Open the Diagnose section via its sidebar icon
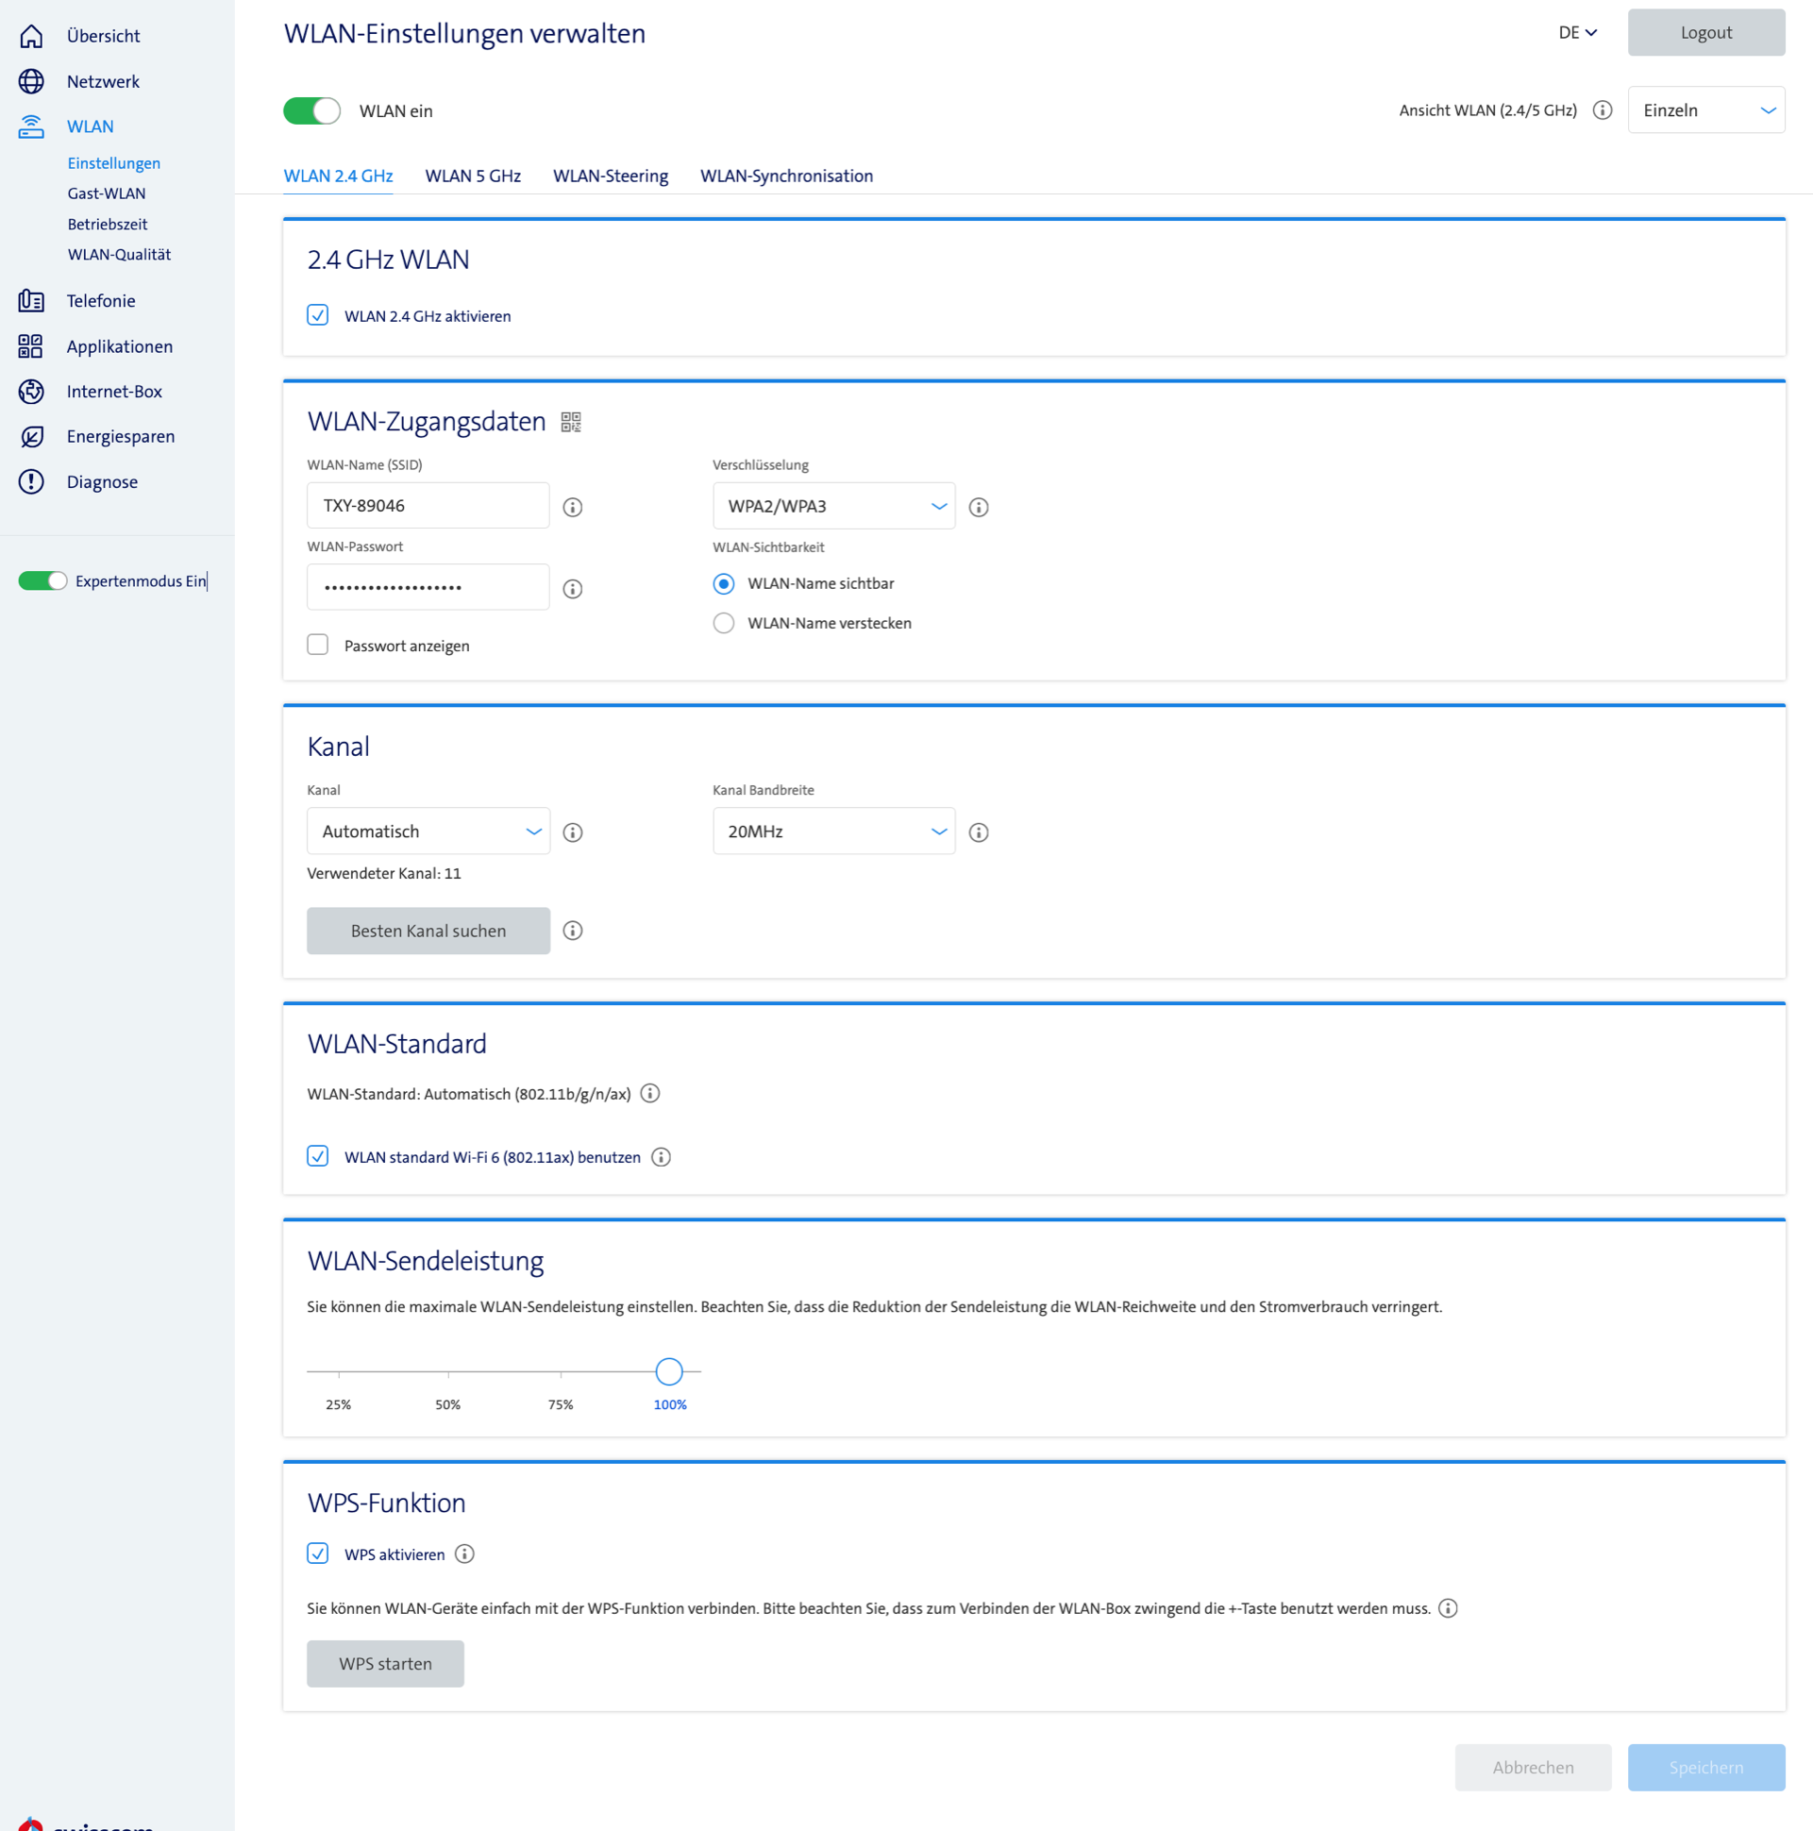1813x1831 pixels. pyautogui.click(x=31, y=481)
